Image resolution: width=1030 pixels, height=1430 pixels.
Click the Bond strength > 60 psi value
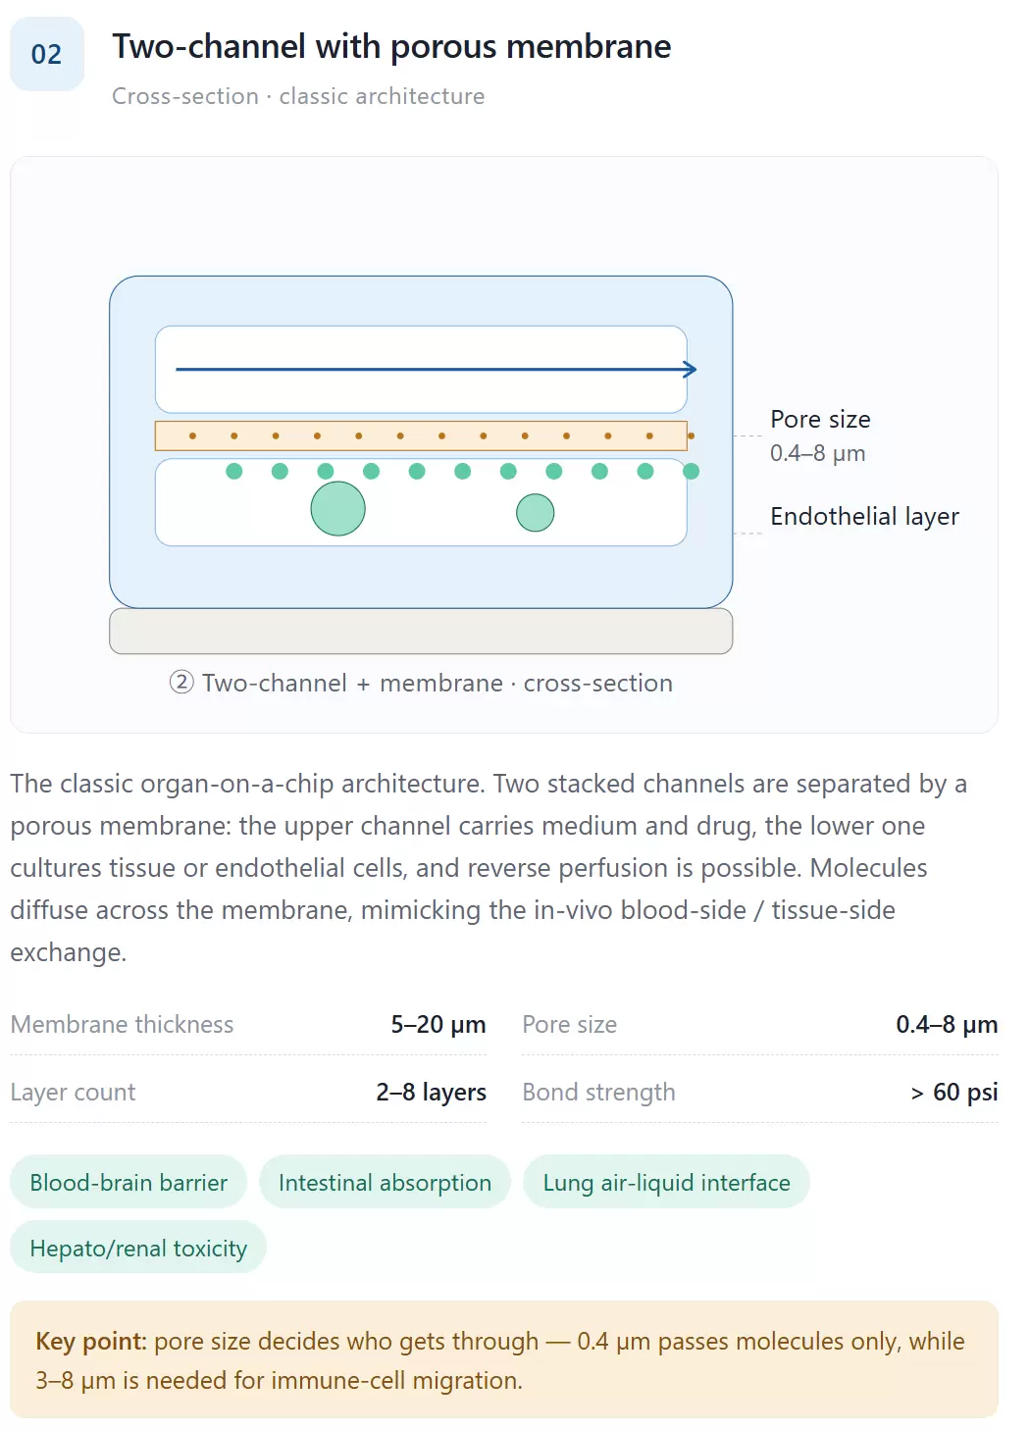click(953, 1092)
